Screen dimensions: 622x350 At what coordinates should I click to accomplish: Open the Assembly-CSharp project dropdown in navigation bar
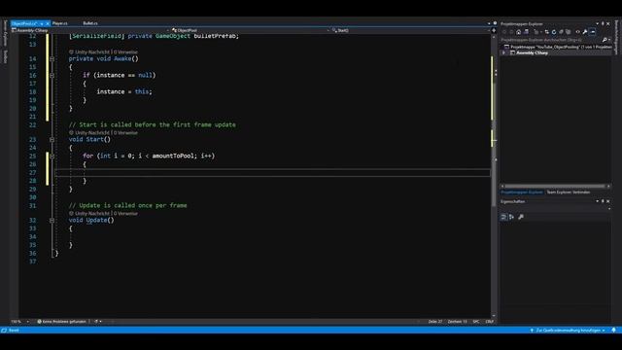coord(168,30)
